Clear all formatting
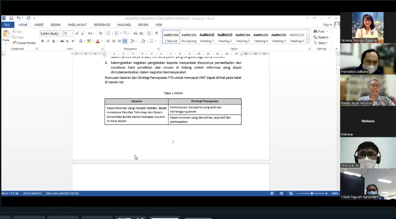 coord(101,33)
